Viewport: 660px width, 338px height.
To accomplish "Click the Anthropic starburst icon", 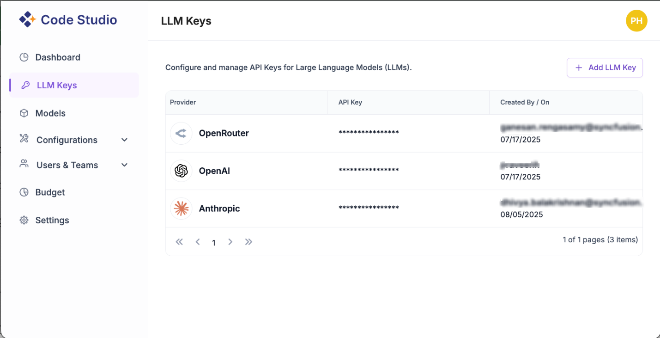I will point(181,209).
